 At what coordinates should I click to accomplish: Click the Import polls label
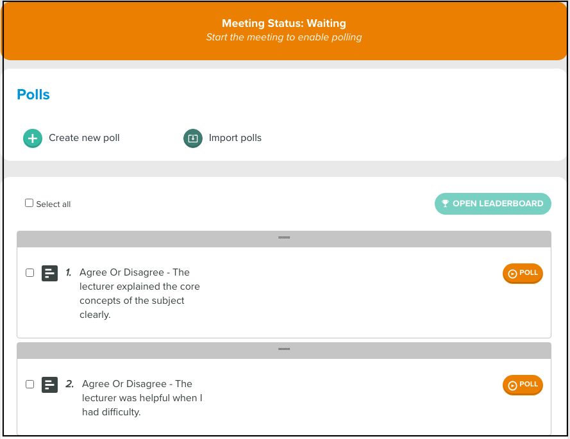pyautogui.click(x=235, y=138)
